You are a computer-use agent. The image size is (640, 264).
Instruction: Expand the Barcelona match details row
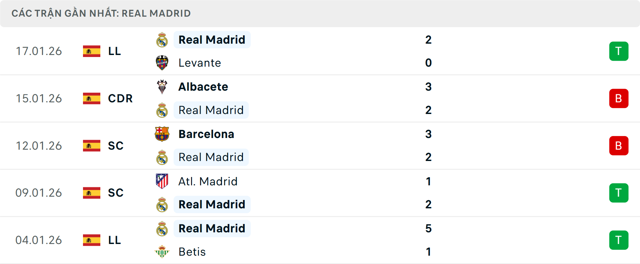click(320, 146)
